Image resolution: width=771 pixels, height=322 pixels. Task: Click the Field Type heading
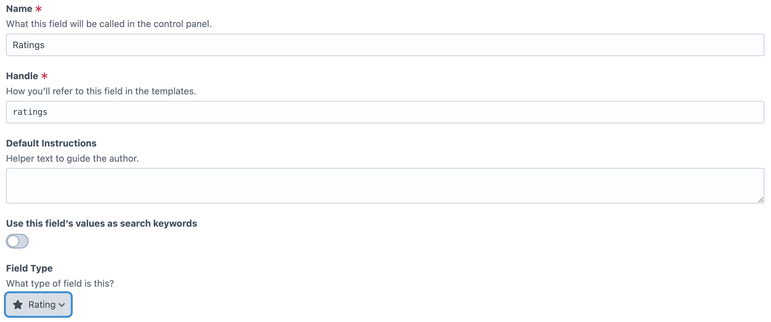click(29, 268)
